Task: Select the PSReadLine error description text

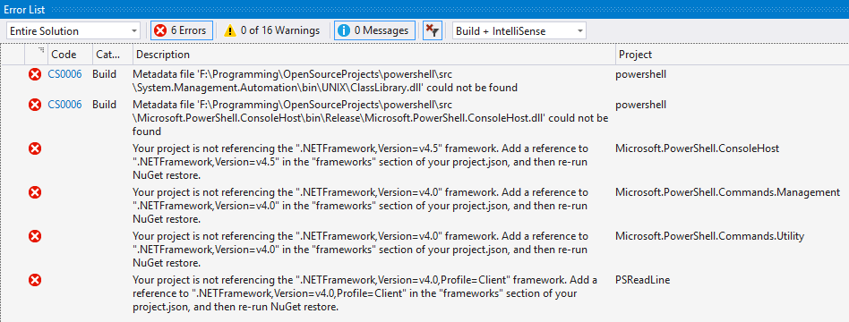Action: click(364, 293)
